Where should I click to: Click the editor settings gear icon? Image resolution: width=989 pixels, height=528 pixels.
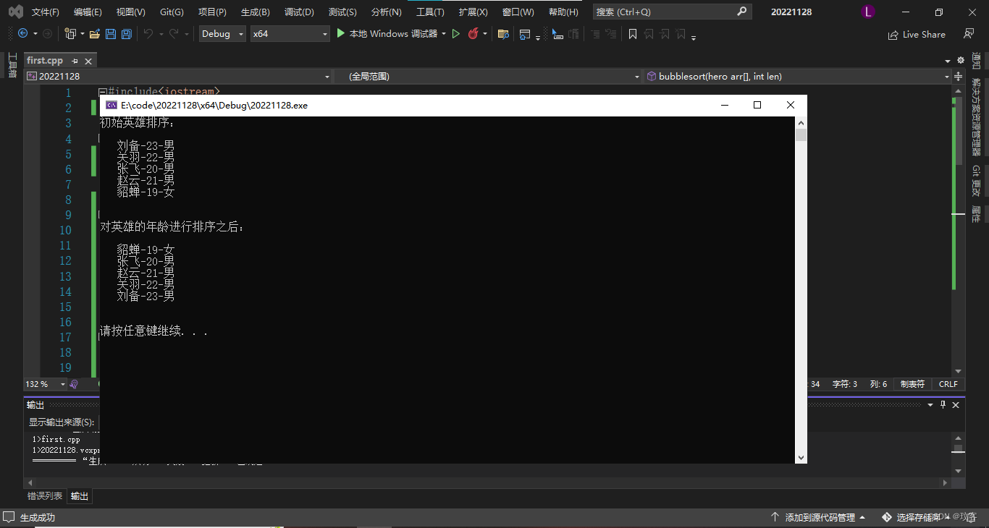961,60
